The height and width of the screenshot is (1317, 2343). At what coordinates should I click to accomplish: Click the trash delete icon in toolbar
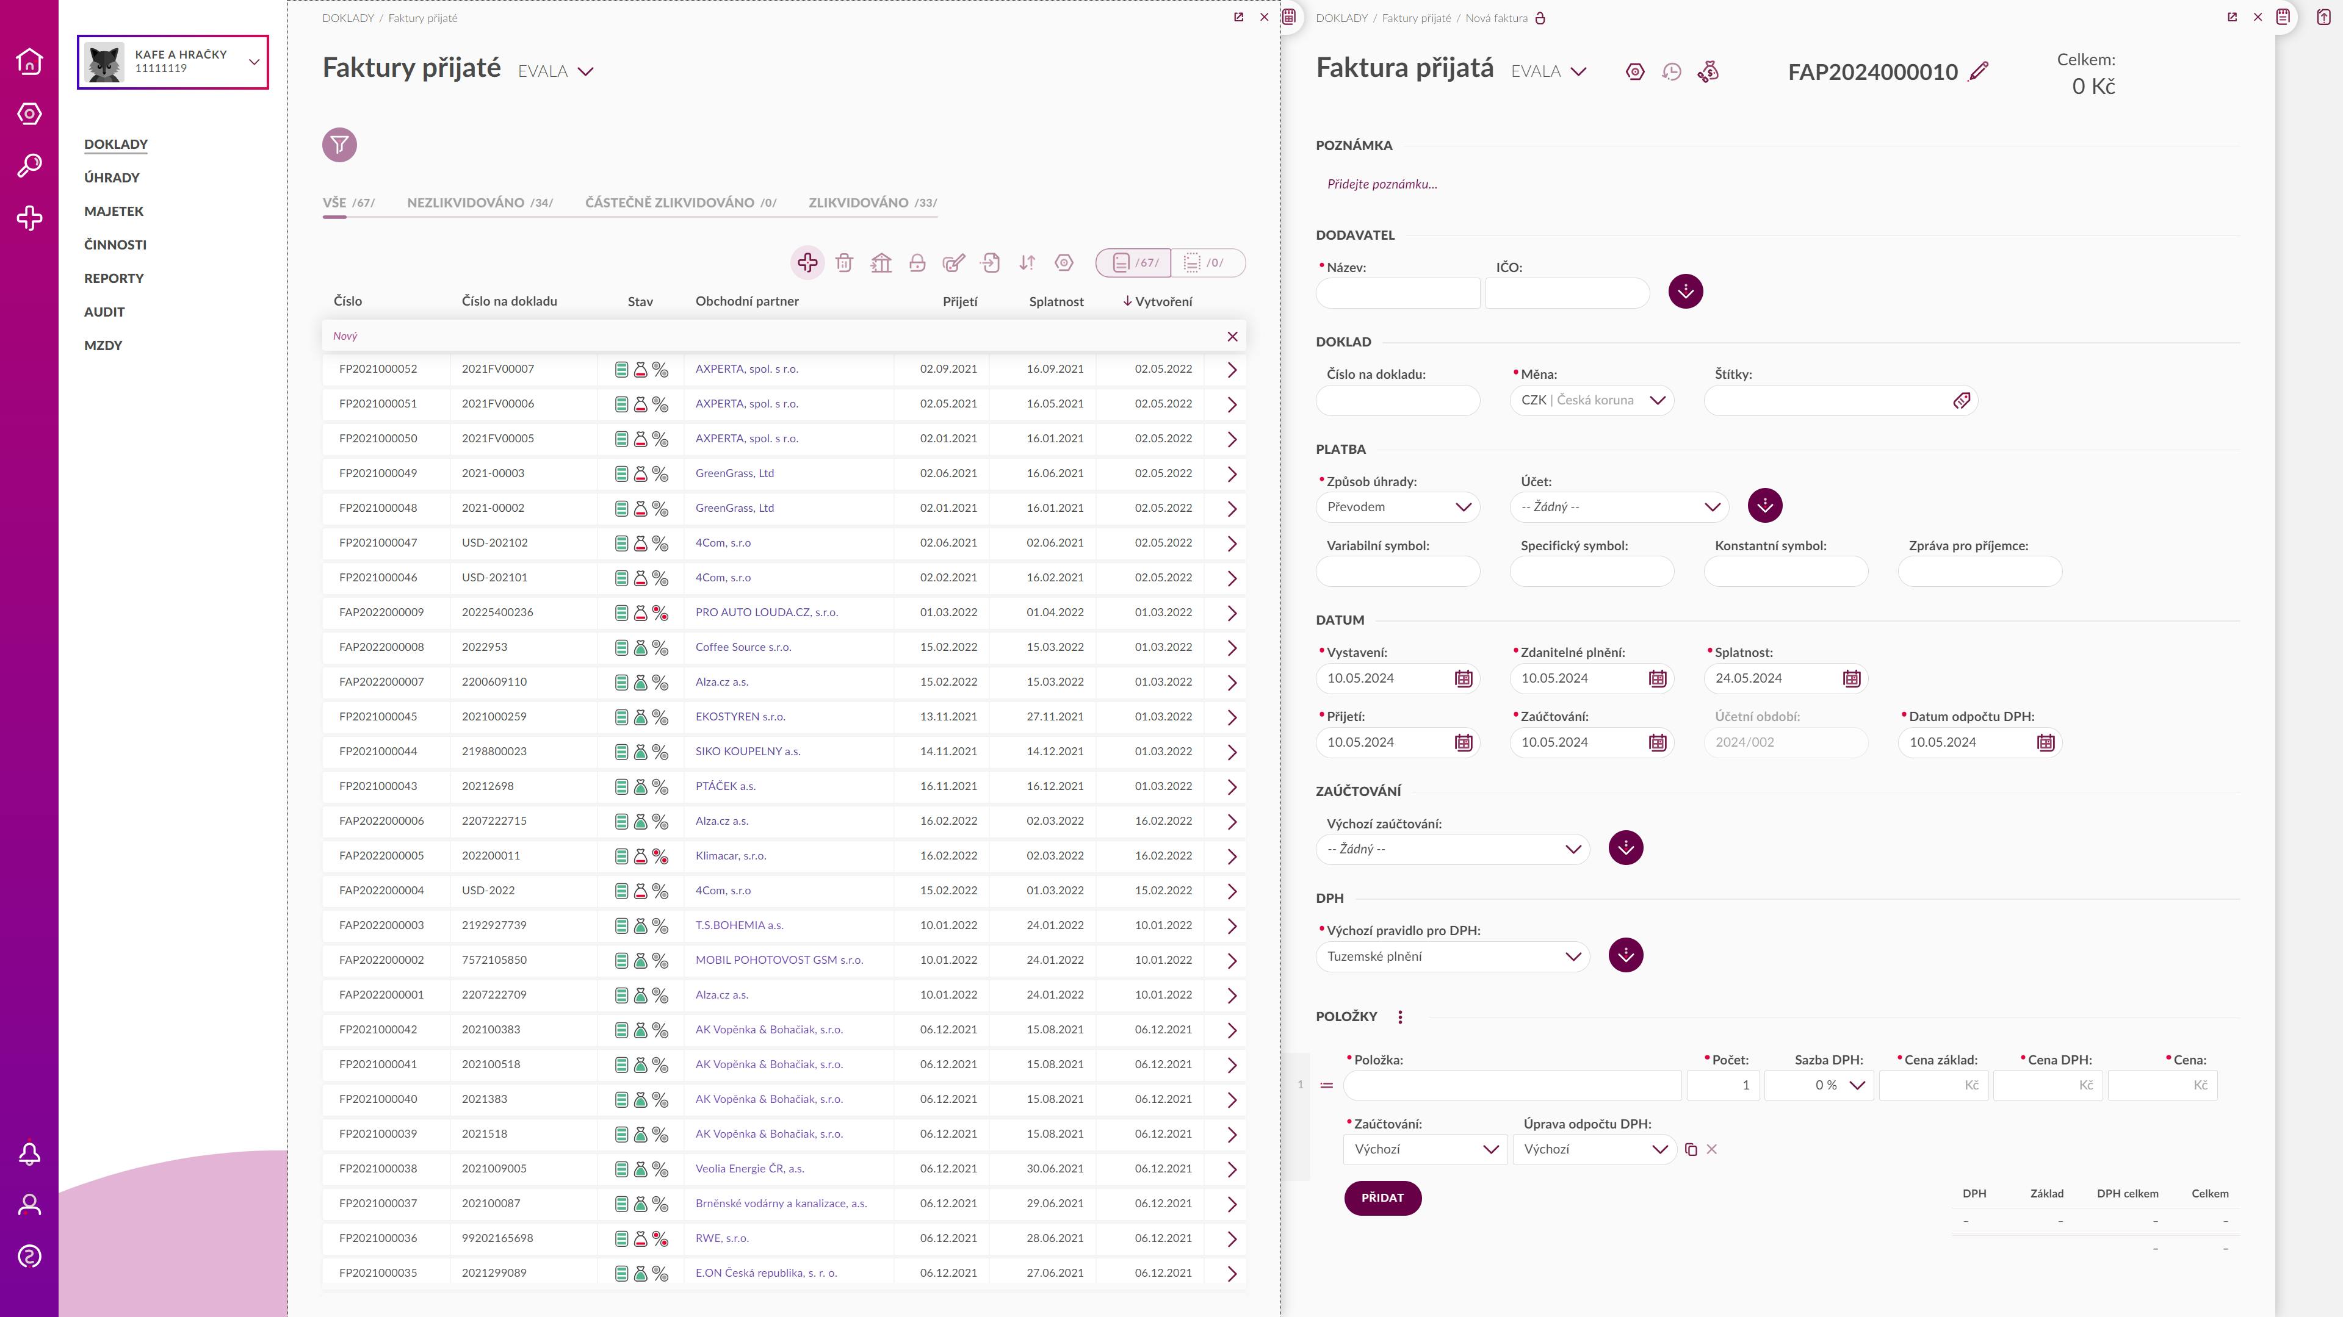tap(844, 263)
